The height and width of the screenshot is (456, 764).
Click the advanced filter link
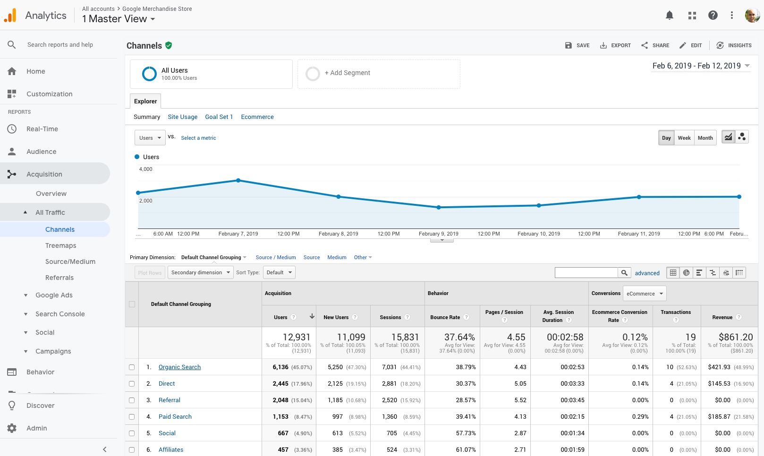point(647,273)
